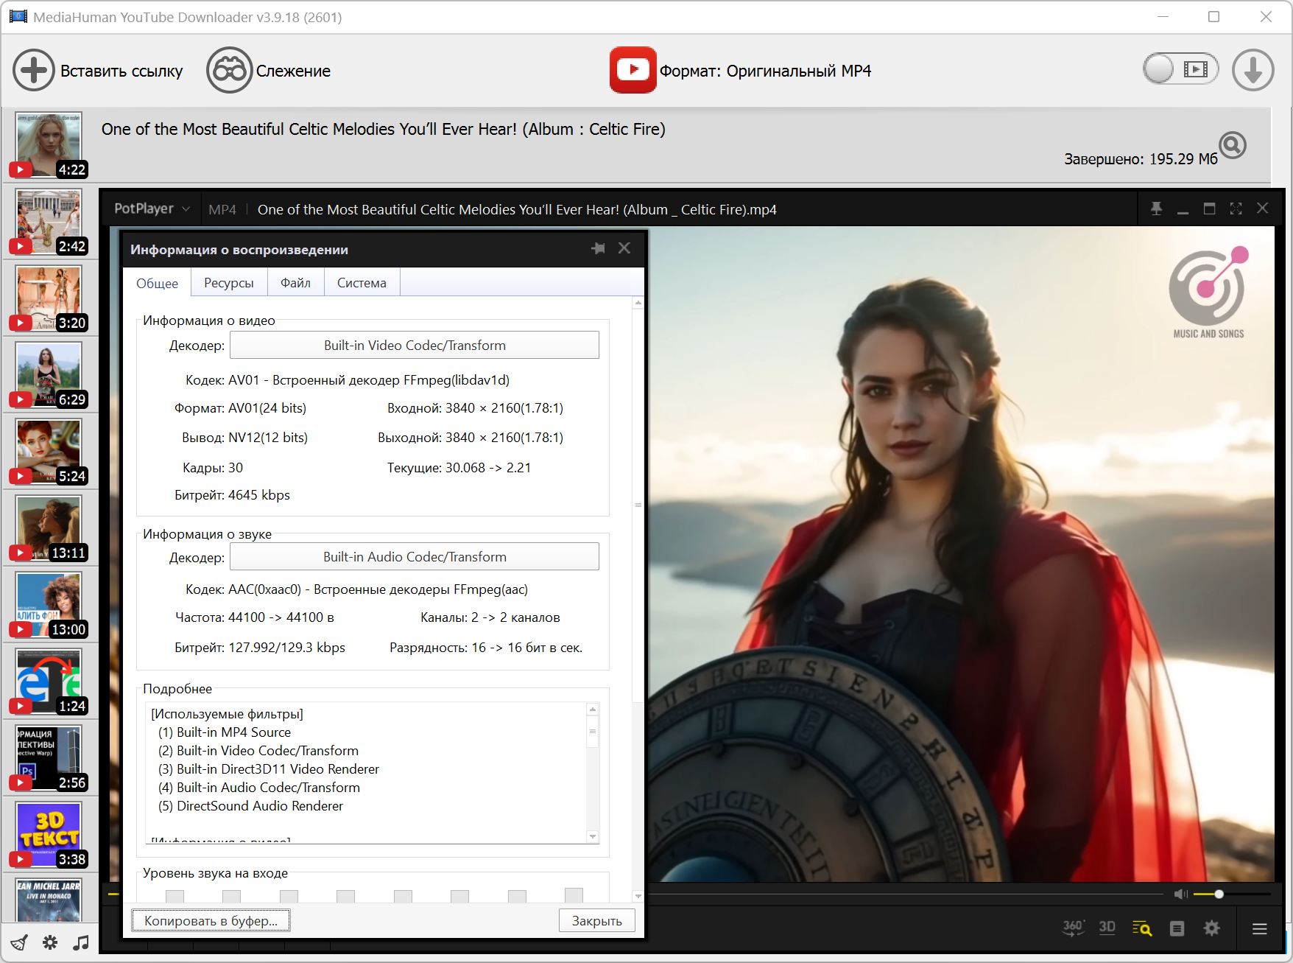This screenshot has height=963, width=1293.
Task: Pin the PotPlayer window on top
Action: click(1156, 209)
